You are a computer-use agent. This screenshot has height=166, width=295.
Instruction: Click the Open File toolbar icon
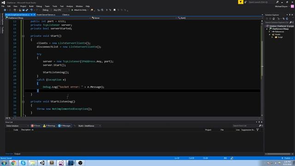(20, 10)
